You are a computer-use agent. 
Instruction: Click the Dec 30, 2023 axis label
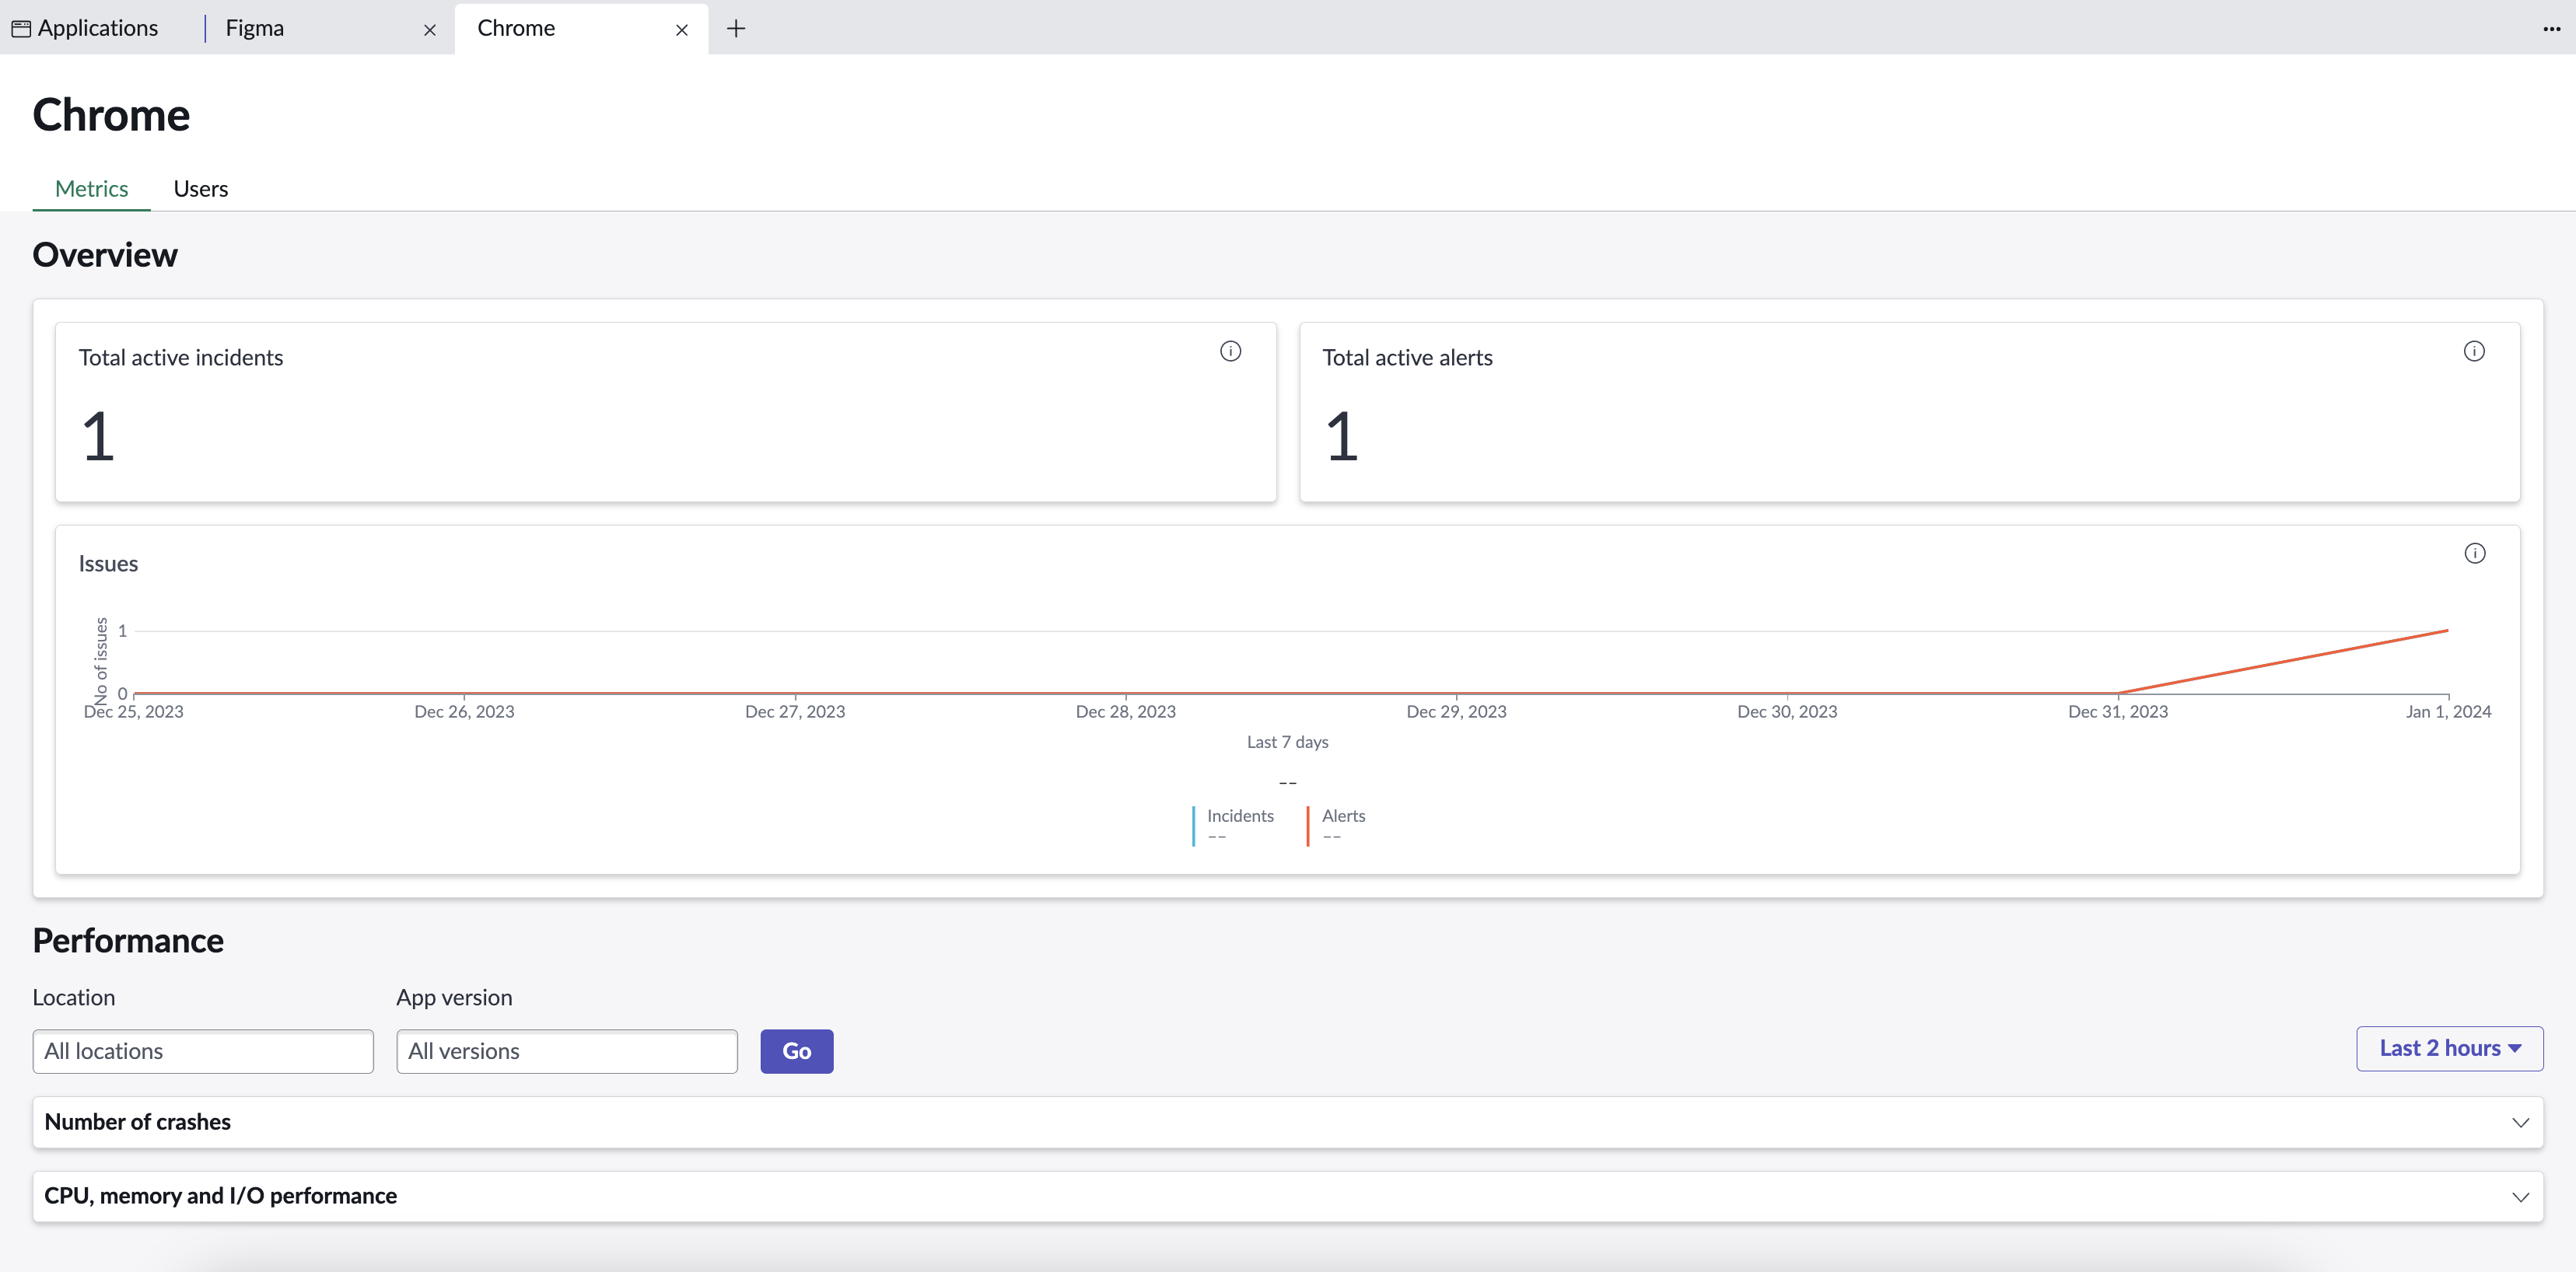[x=1787, y=712]
